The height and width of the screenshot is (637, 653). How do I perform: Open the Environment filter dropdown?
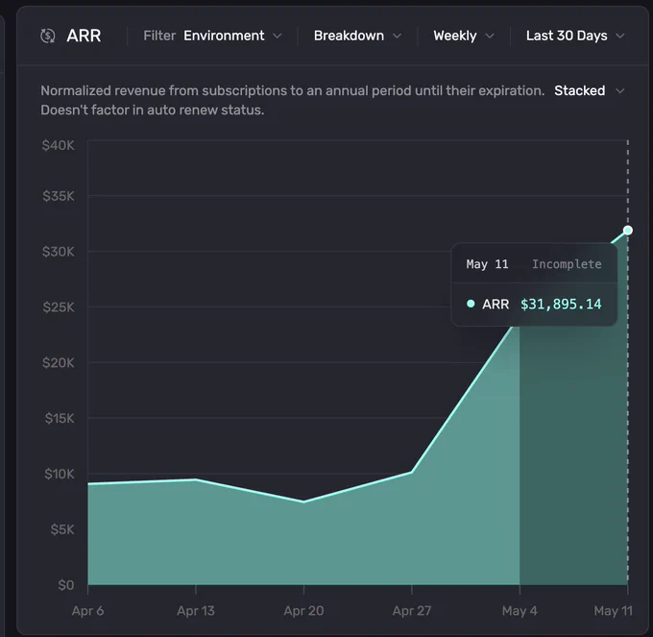point(232,36)
